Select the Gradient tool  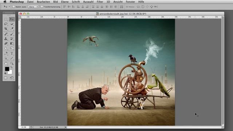click(x=12, y=44)
